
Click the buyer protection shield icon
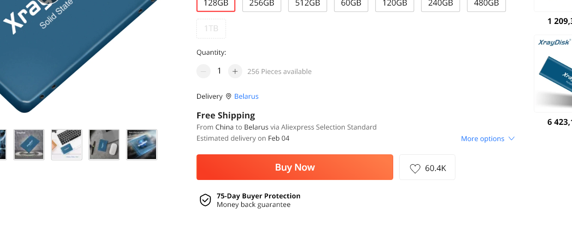coord(205,200)
